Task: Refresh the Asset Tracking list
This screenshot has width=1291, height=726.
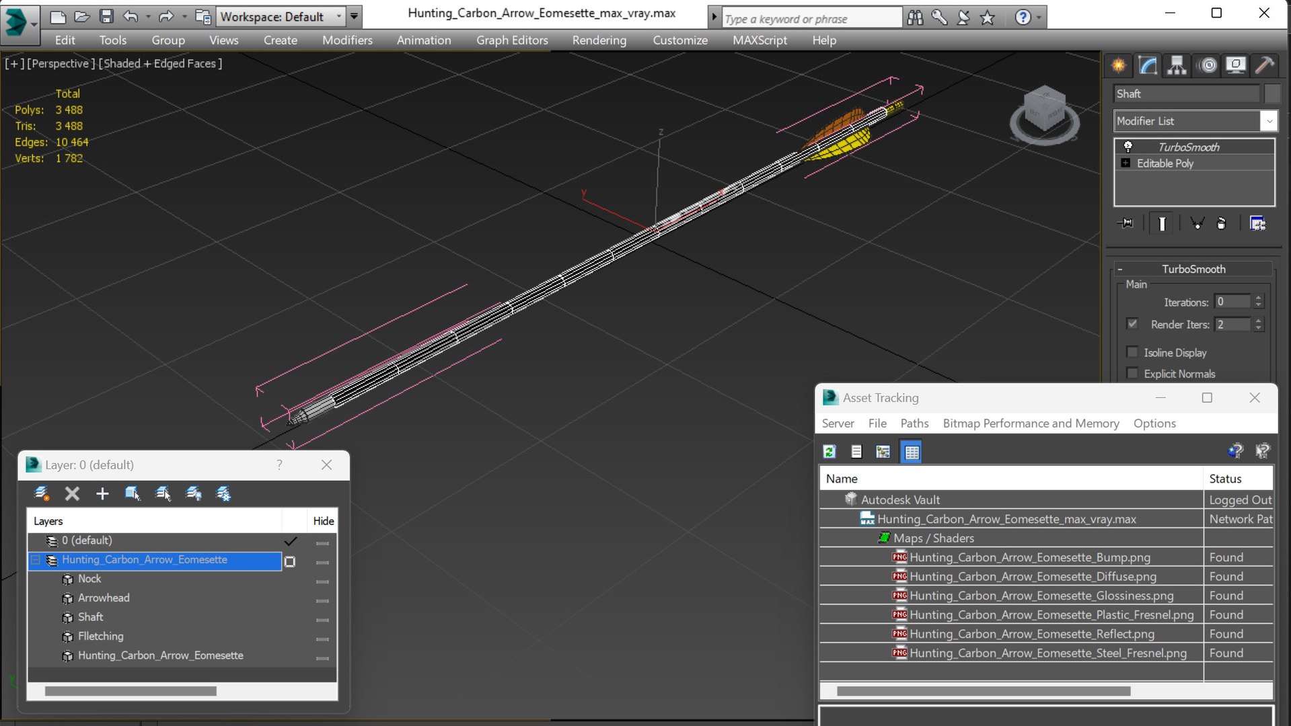Action: tap(829, 452)
